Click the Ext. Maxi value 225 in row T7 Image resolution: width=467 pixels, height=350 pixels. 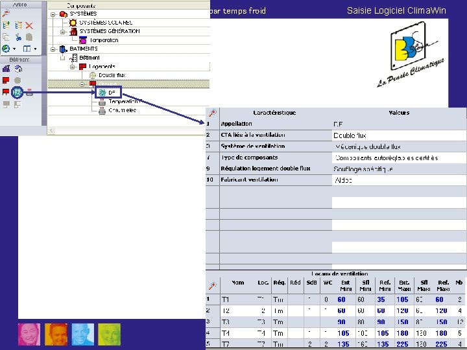(x=402, y=344)
